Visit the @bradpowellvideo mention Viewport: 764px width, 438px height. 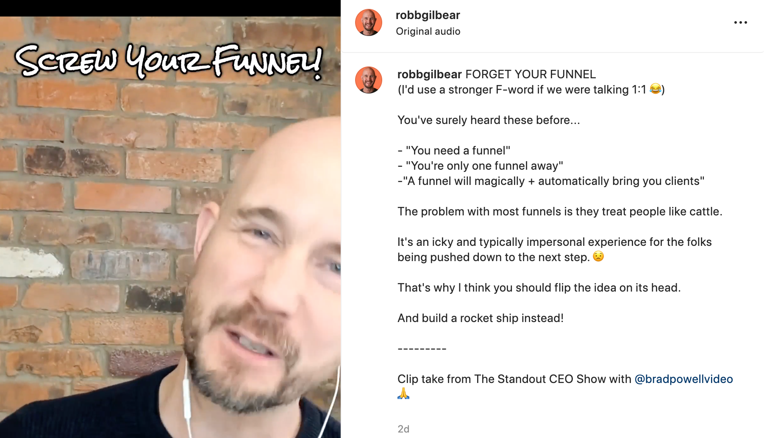(683, 379)
